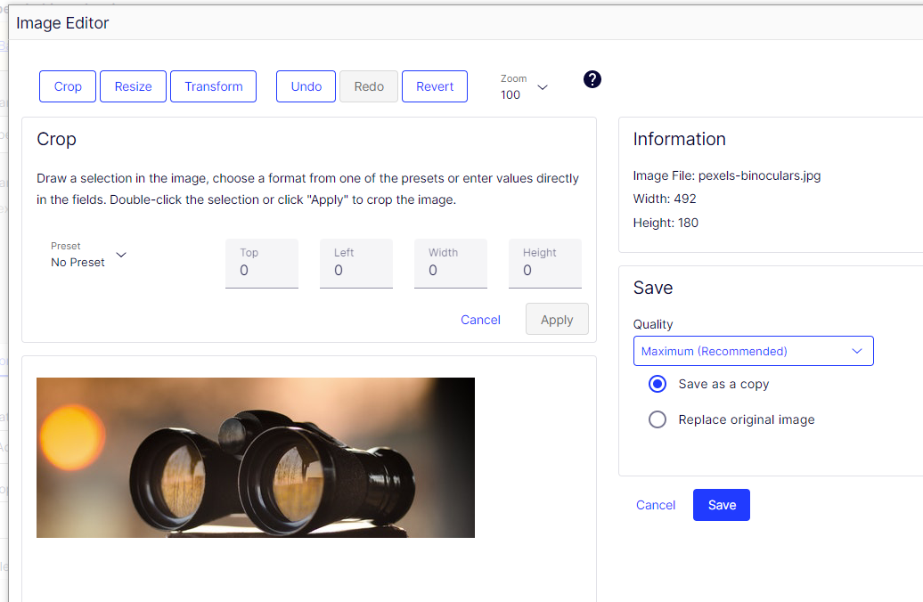Viewport: 923px width, 602px height.
Task: Click the crop Width field
Action: coord(450,269)
